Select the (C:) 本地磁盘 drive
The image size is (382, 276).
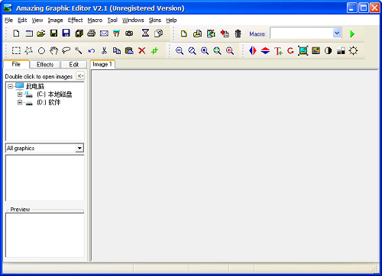pyautogui.click(x=54, y=95)
